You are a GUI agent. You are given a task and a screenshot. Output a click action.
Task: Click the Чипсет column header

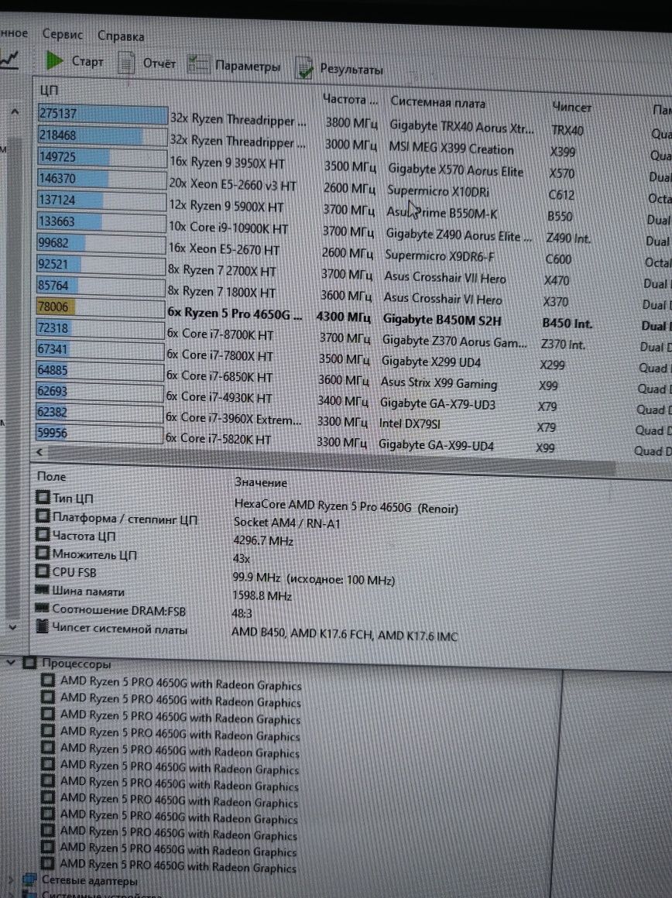click(x=572, y=107)
